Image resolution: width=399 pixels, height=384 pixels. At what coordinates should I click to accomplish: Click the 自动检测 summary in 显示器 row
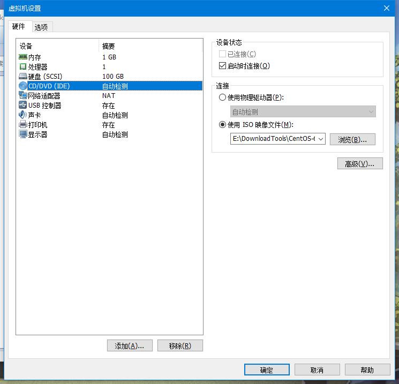tap(115, 134)
